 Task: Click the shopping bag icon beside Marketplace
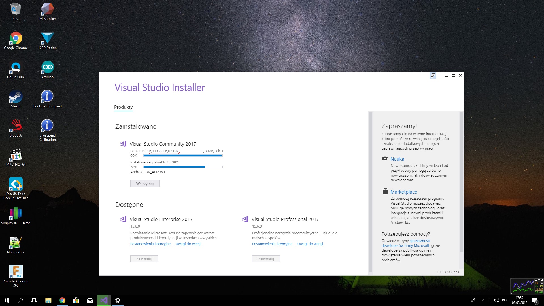[385, 192]
